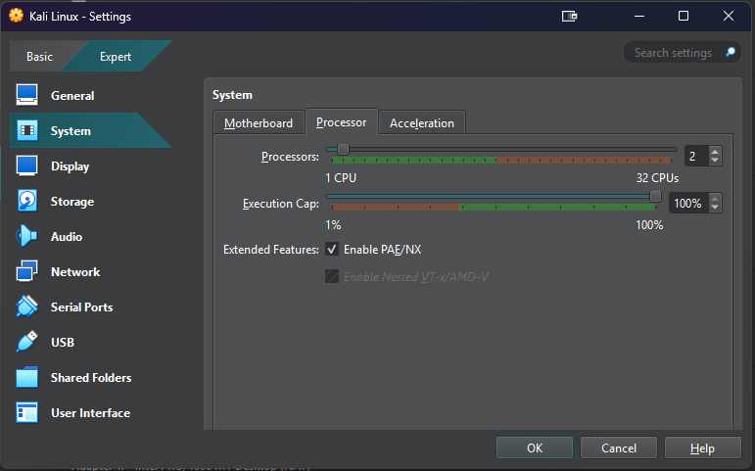Open the USB connector icon

click(27, 342)
